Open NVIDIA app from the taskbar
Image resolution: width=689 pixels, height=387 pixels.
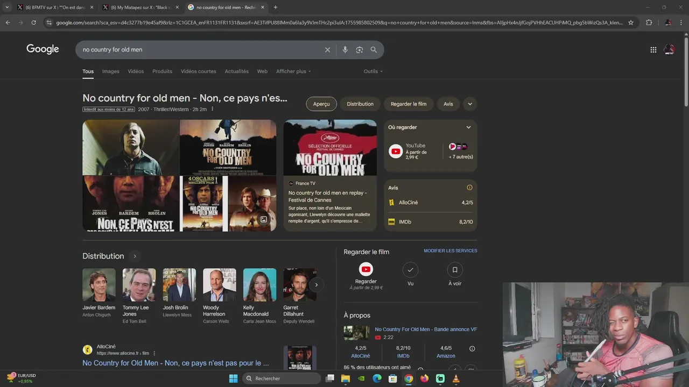361,378
